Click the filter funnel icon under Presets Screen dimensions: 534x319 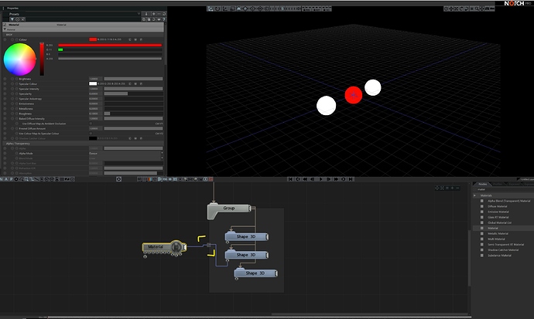click(x=12, y=19)
